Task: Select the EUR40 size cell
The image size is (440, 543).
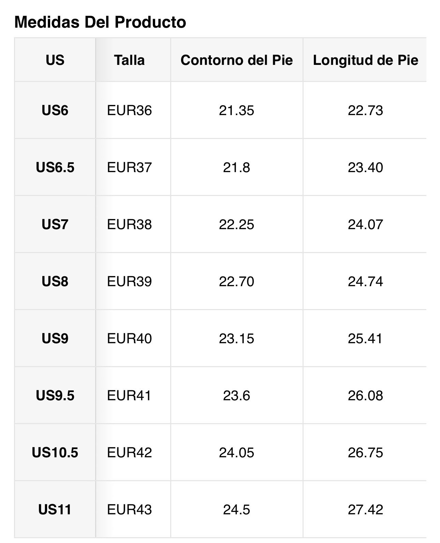Action: [x=129, y=339]
